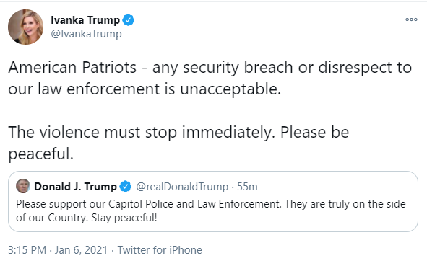
Task: Click 'Stay peaceful!' in the quoted tweet
Action: tap(124, 218)
